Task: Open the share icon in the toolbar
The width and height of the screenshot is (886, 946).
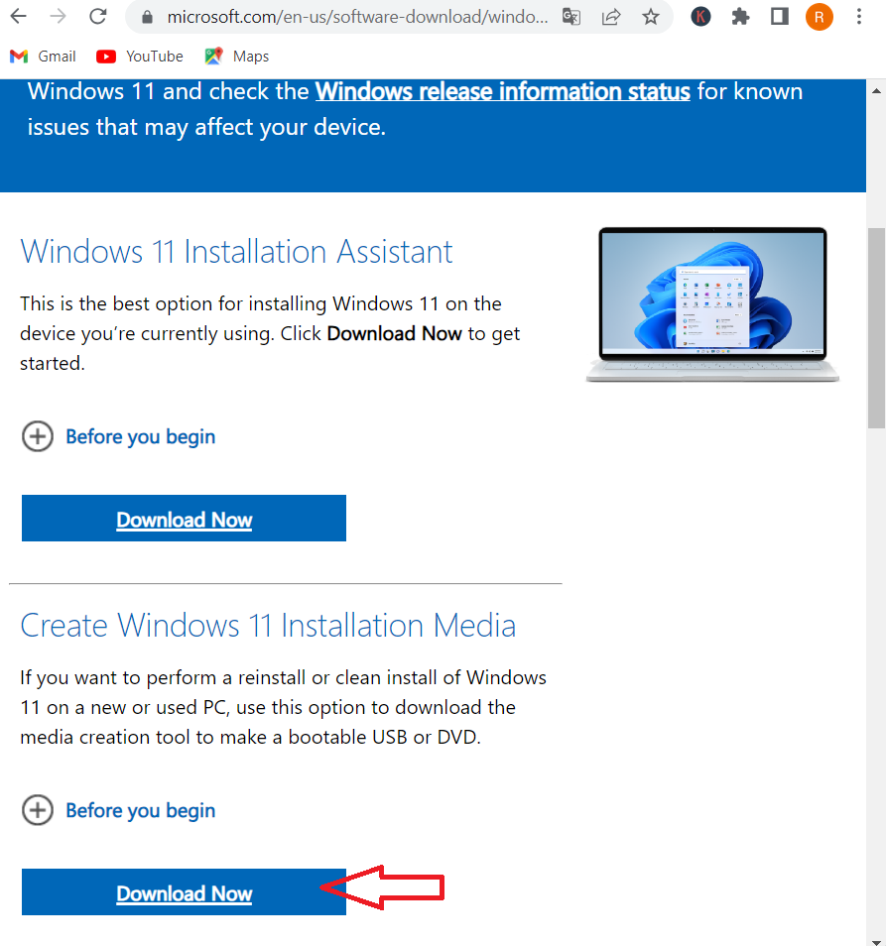Action: [610, 17]
